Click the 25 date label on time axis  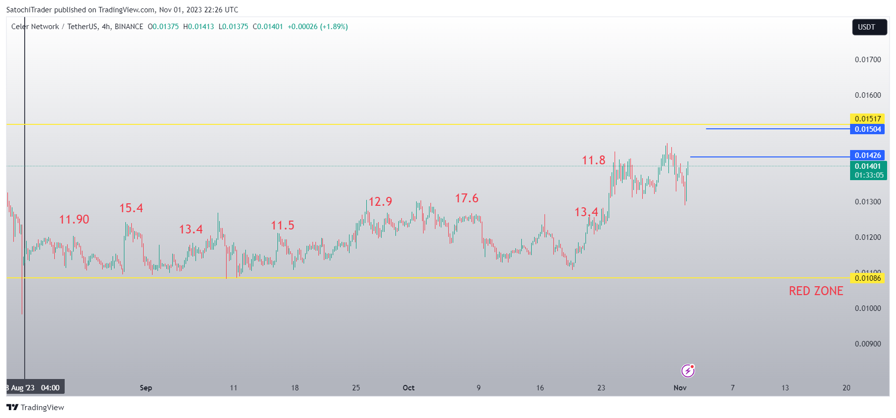coord(356,388)
